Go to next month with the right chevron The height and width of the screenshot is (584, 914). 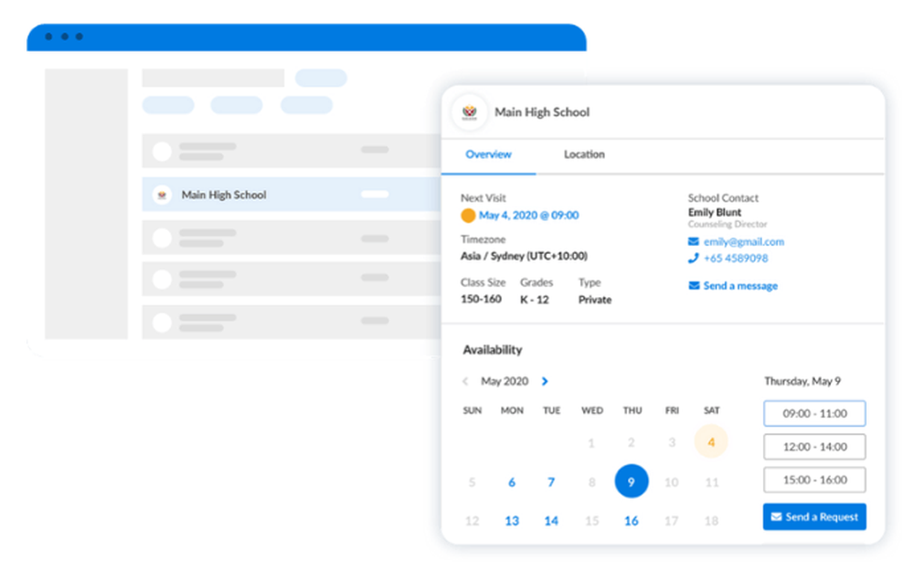545,381
